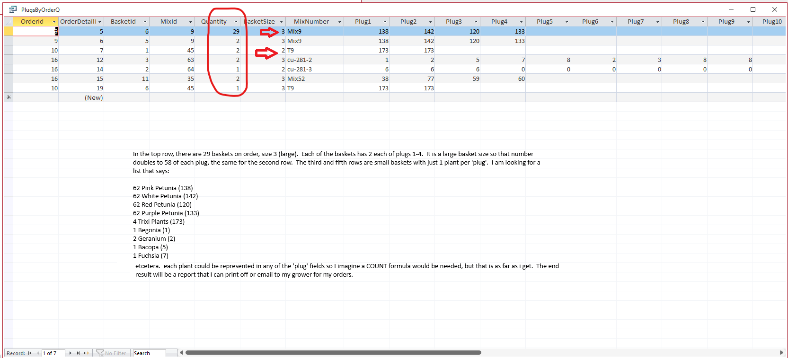Open the OrderId column filter dropdown

pyautogui.click(x=54, y=22)
